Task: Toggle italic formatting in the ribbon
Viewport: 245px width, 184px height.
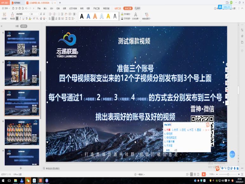Action: pyautogui.click(x=20, y=18)
